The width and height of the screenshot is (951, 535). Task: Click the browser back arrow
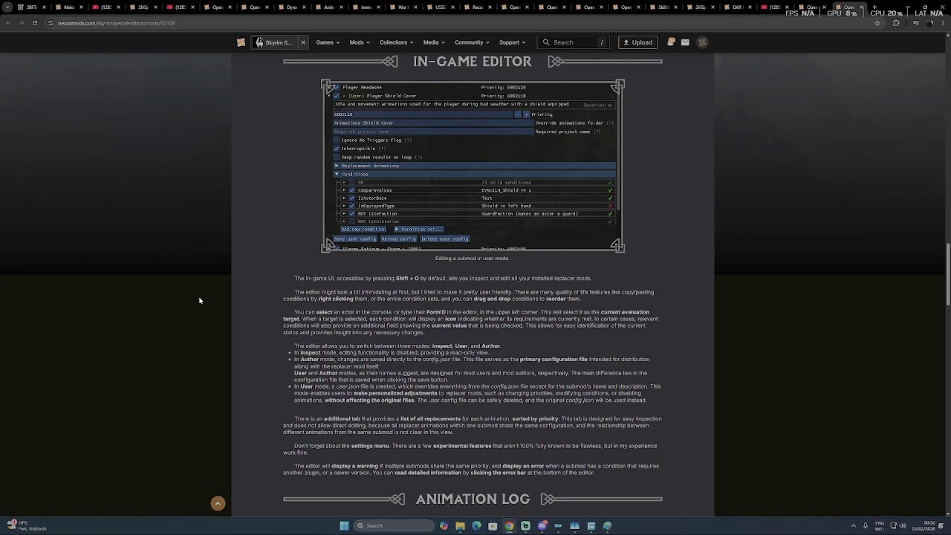click(x=7, y=23)
